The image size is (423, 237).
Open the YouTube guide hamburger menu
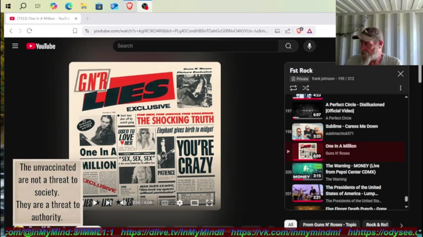(15, 46)
